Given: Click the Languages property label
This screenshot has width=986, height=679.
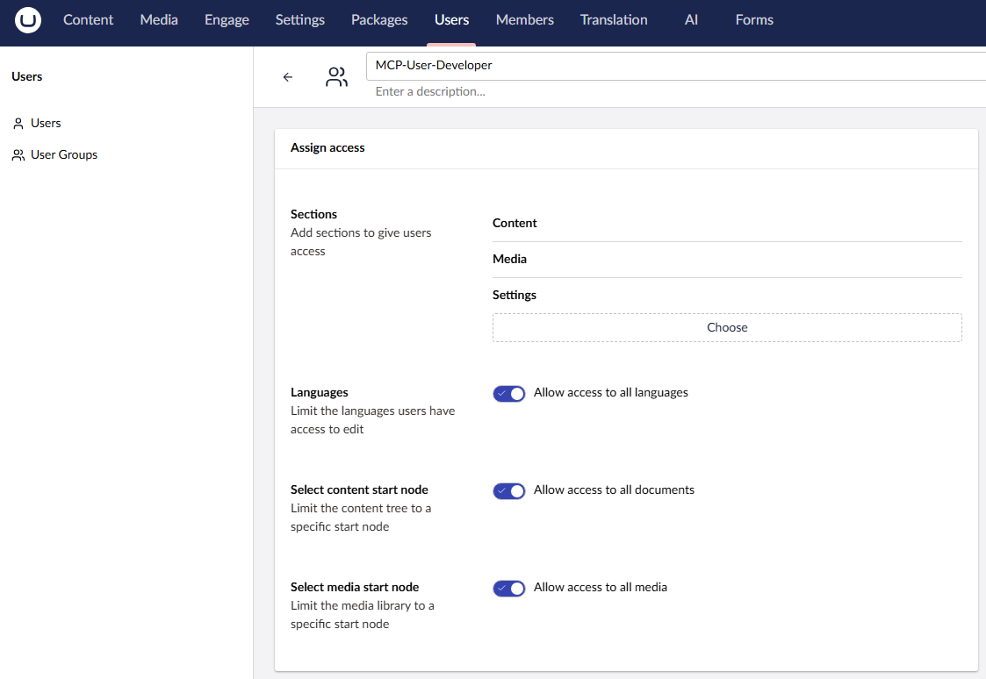Looking at the screenshot, I should coord(320,393).
